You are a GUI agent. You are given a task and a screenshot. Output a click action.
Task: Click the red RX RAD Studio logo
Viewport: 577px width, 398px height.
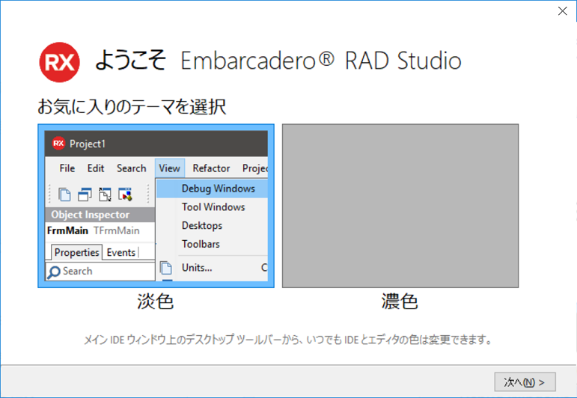click(59, 62)
